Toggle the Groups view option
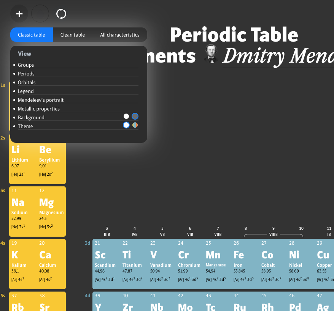 tap(26, 65)
